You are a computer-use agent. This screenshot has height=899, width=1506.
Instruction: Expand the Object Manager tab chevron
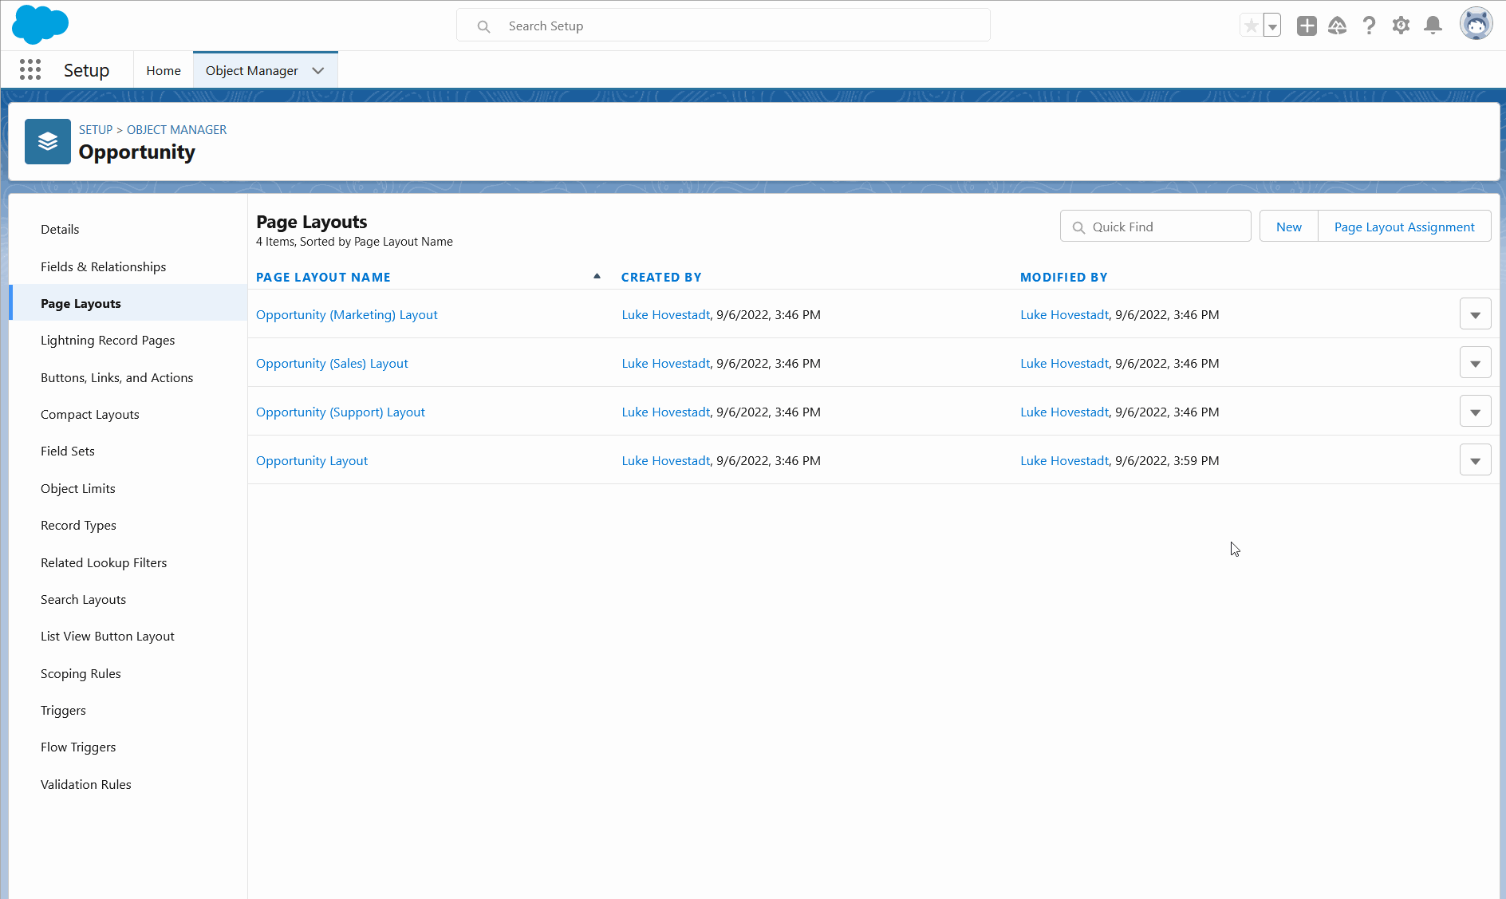318,71
